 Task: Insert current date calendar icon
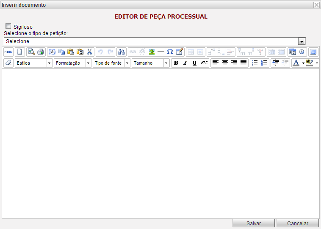pos(293,52)
